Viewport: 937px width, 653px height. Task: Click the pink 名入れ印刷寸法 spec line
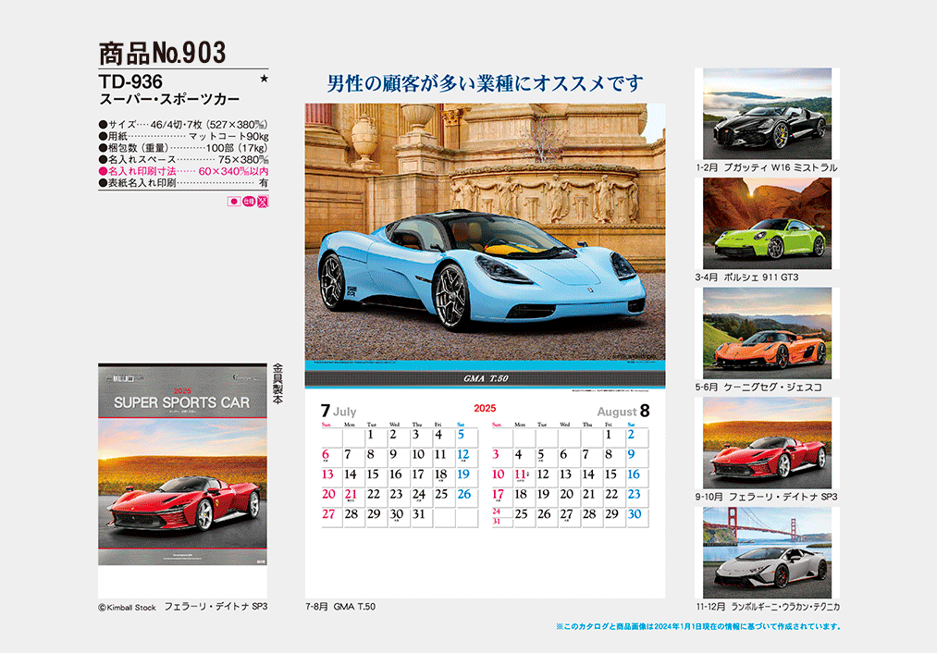(183, 171)
